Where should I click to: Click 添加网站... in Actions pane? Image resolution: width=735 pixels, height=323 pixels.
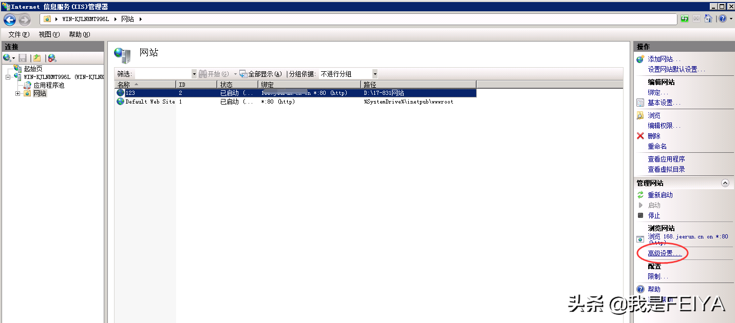click(x=664, y=59)
